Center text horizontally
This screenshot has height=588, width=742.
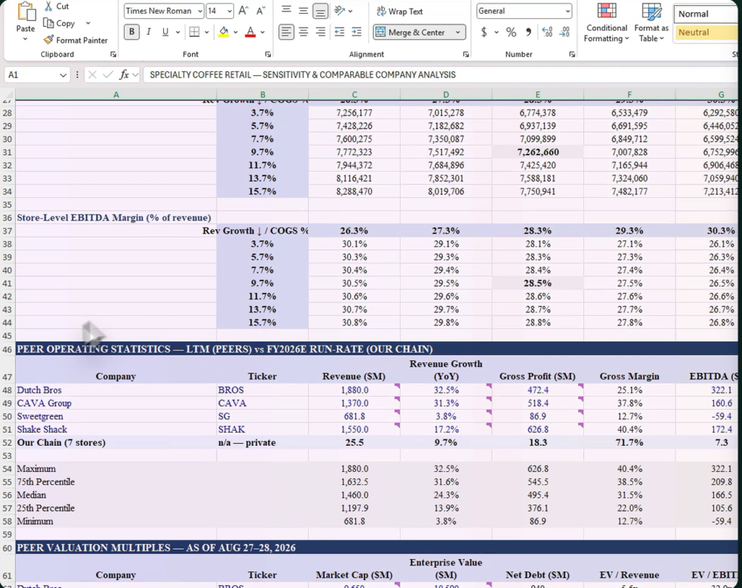[x=304, y=32]
